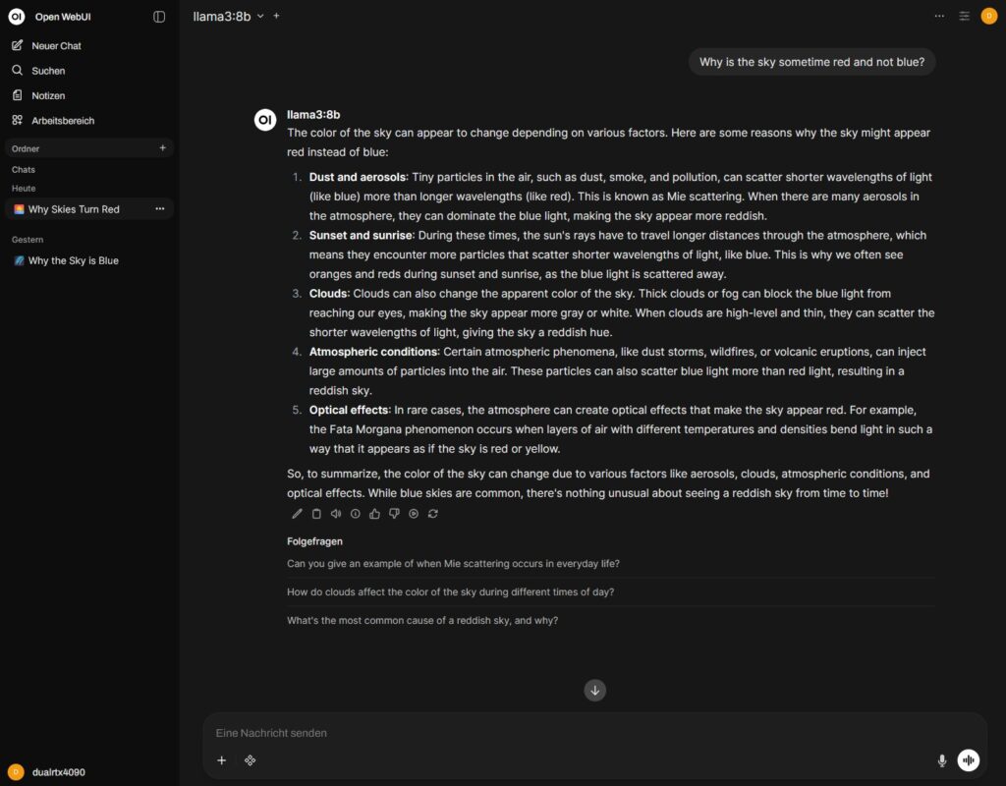Open the three-dot chat menu at top right
The width and height of the screenshot is (1006, 786).
939,16
